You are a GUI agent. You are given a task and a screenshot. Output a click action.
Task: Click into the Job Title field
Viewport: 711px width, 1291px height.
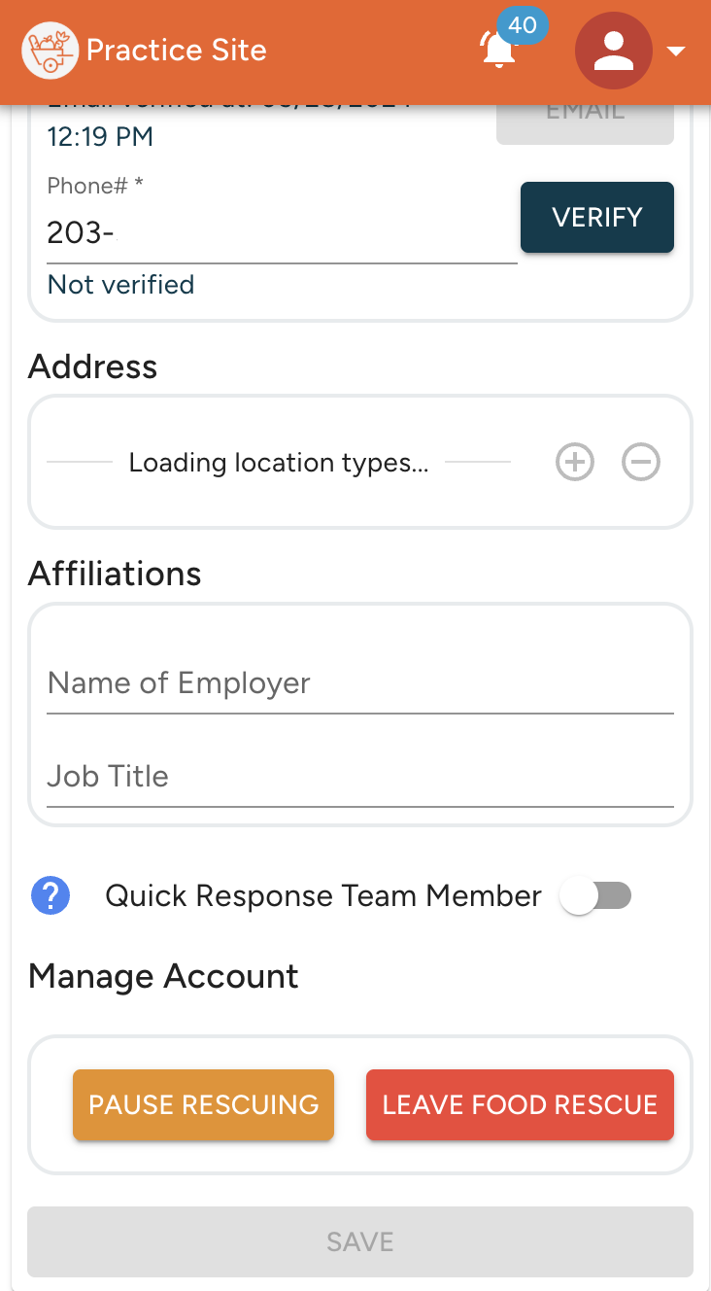360,778
